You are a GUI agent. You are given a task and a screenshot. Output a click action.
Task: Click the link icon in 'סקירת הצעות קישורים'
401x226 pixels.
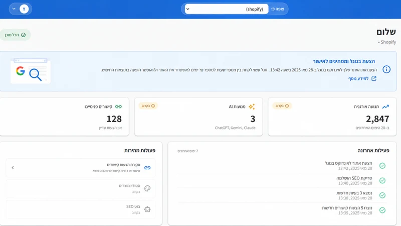147,168
